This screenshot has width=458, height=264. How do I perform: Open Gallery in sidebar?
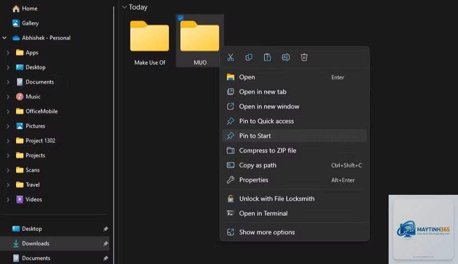pyautogui.click(x=26, y=23)
